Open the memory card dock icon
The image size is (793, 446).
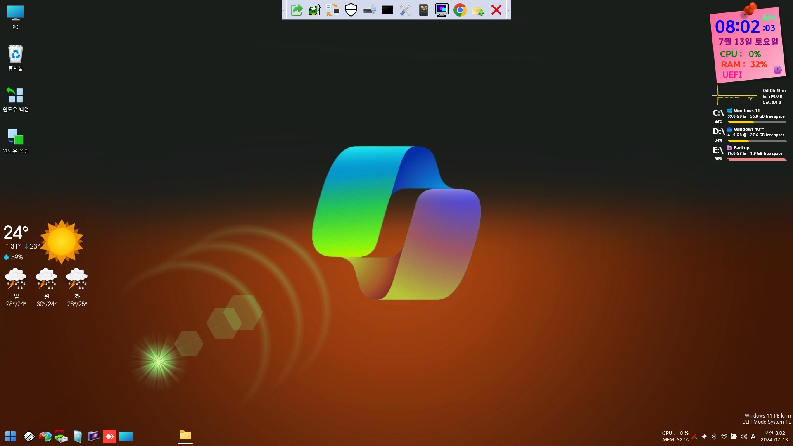click(x=424, y=10)
